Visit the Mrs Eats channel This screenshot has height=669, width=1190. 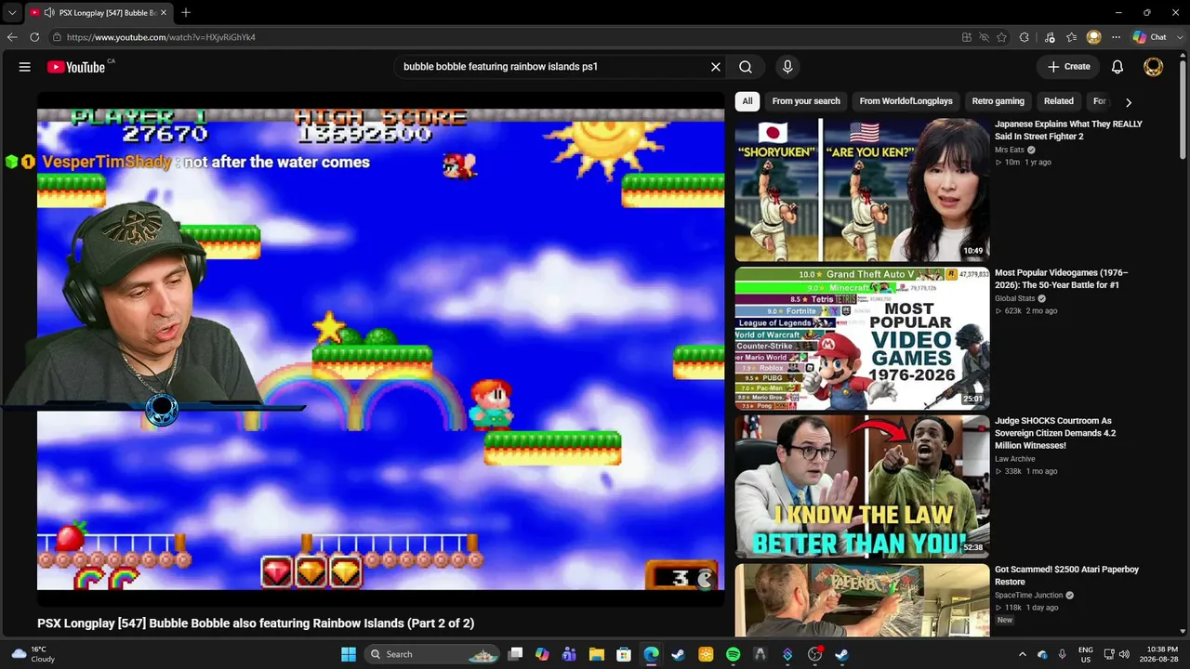[1010, 150]
